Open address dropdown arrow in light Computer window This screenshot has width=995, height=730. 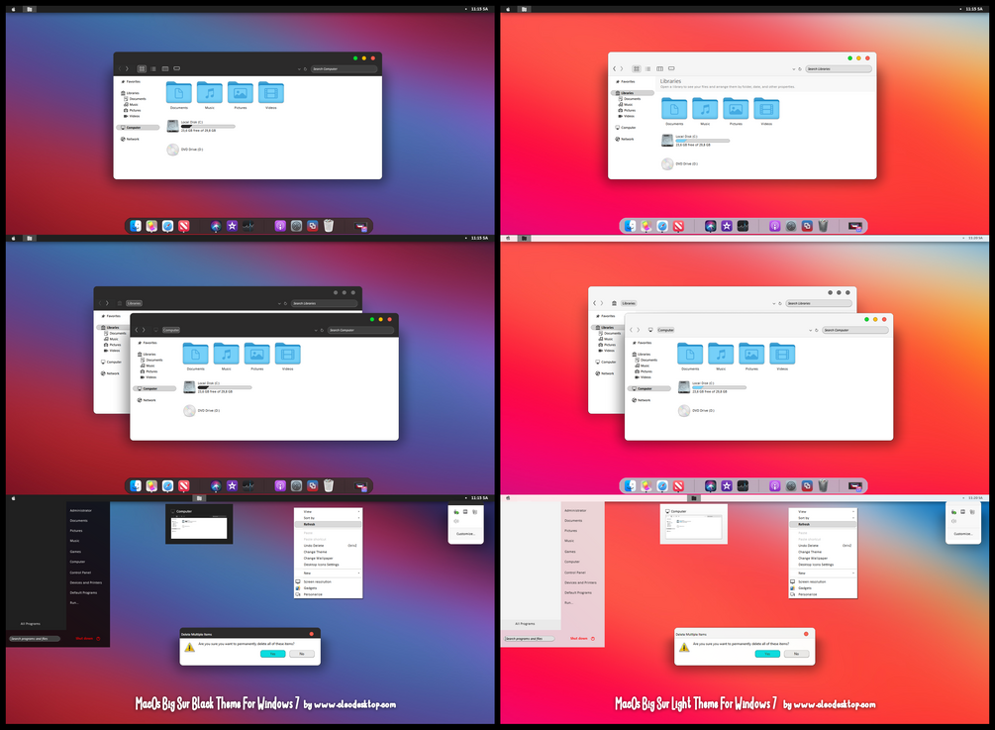pyautogui.click(x=810, y=330)
